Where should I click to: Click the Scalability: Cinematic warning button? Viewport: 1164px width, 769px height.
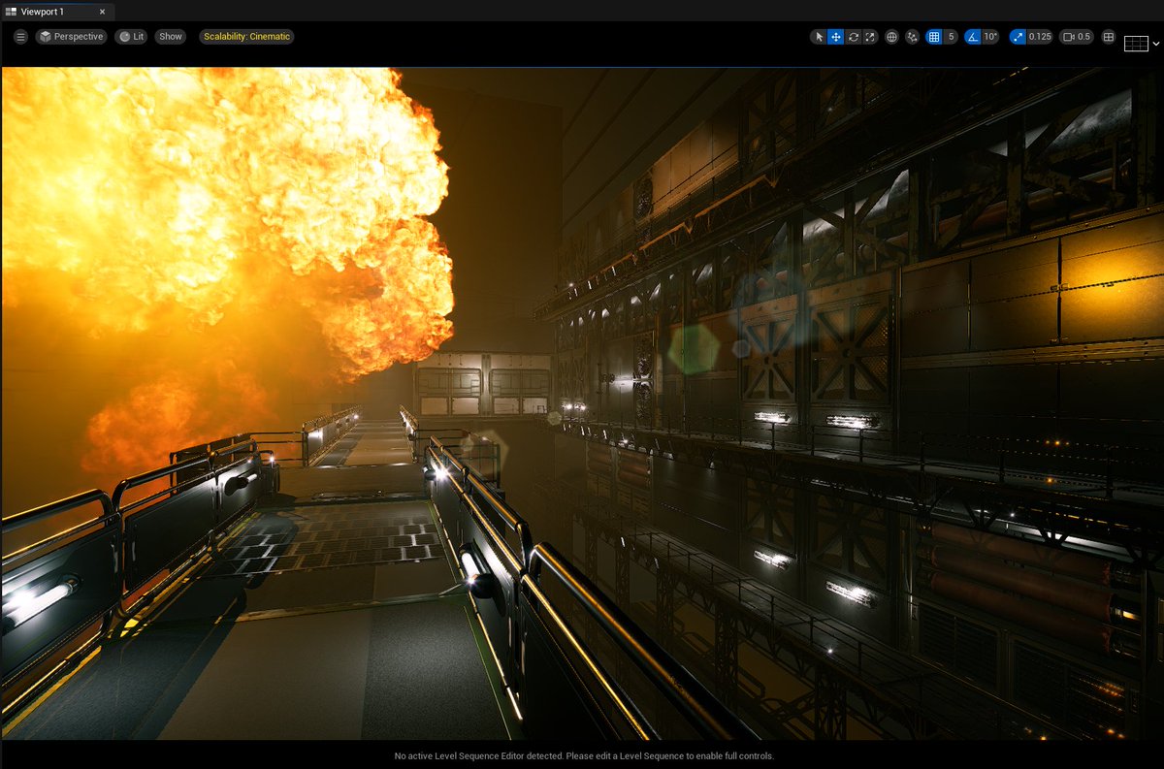tap(246, 37)
